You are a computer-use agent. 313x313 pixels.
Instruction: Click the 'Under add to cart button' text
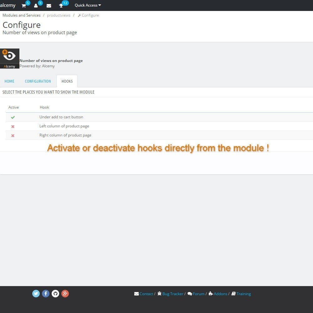point(61,117)
